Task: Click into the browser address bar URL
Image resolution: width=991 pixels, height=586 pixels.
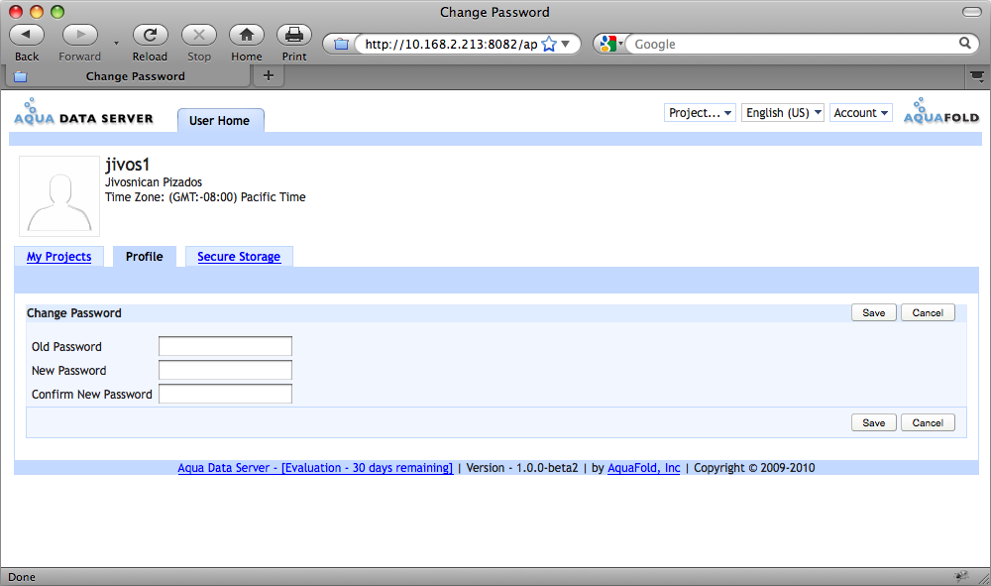Action: click(x=451, y=44)
